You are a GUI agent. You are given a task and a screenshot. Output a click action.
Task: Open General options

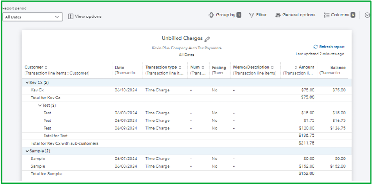pos(295,15)
